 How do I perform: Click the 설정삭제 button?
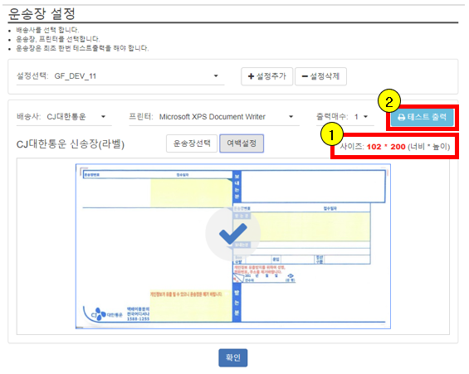pyautogui.click(x=320, y=76)
